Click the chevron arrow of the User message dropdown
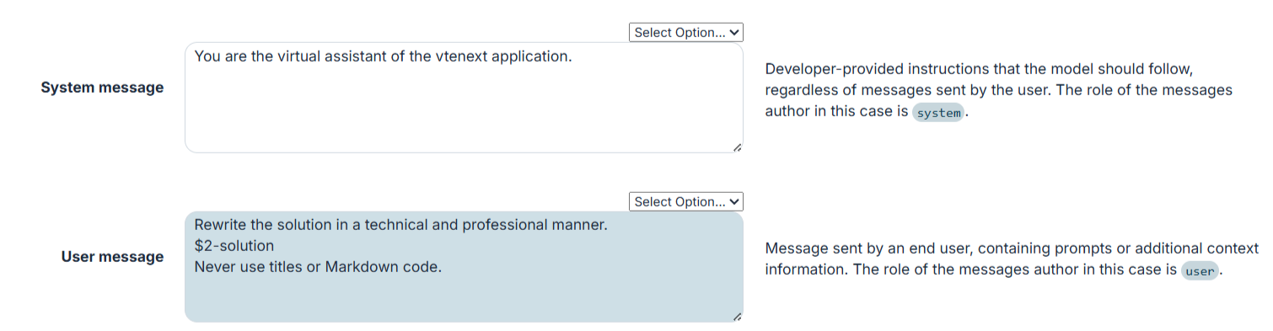The height and width of the screenshot is (331, 1273). pos(734,201)
